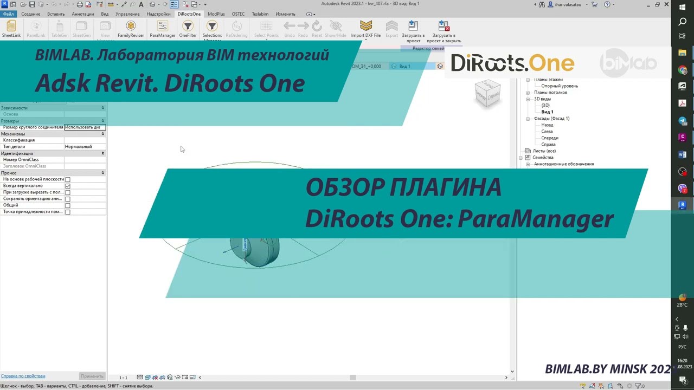Collapse Фасады (Фасад 1) tree node
The height and width of the screenshot is (390, 694).
(x=528, y=119)
